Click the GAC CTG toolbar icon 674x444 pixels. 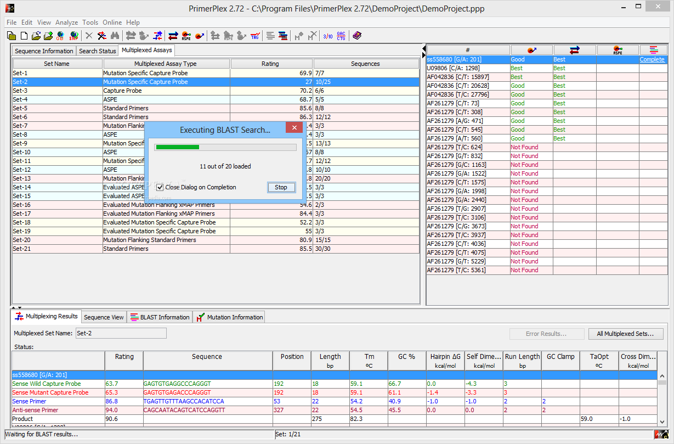[341, 36]
